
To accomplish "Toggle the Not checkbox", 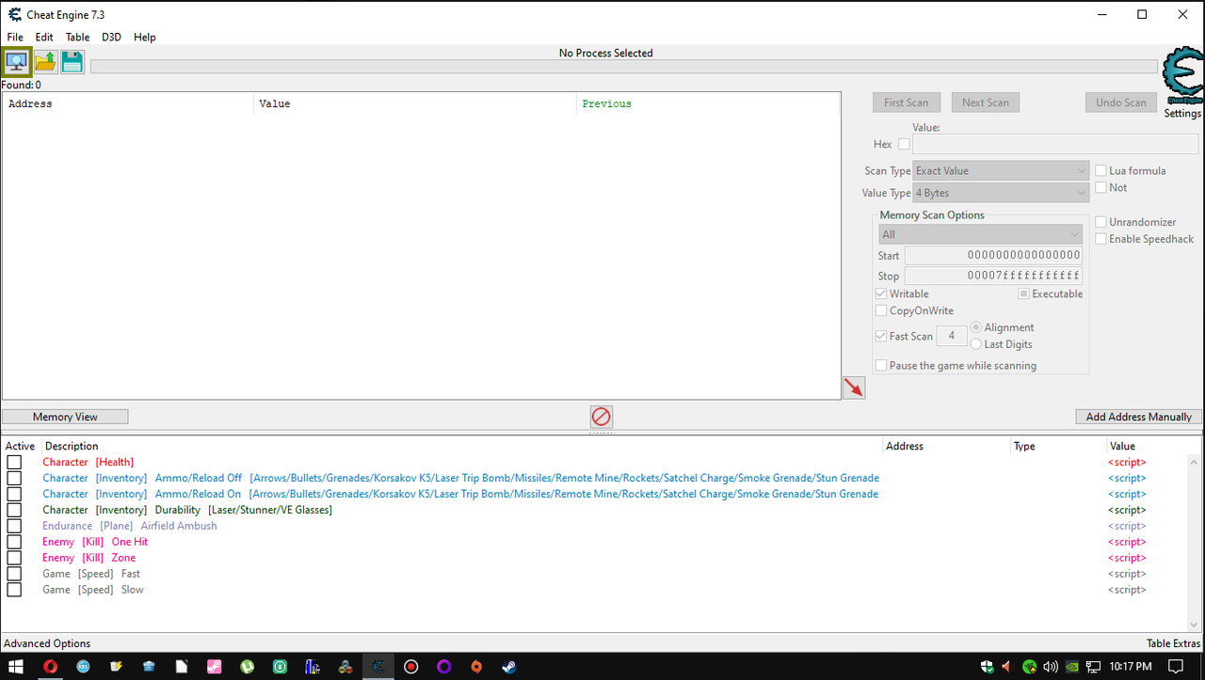I will coord(1101,188).
